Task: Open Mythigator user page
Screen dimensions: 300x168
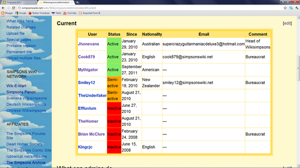Action: coord(88,70)
